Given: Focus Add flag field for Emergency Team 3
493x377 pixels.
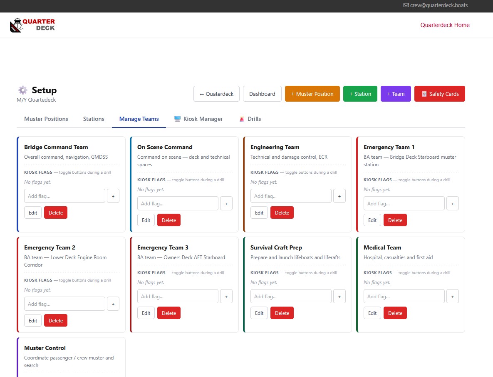Looking at the screenshot, I should [x=178, y=297].
